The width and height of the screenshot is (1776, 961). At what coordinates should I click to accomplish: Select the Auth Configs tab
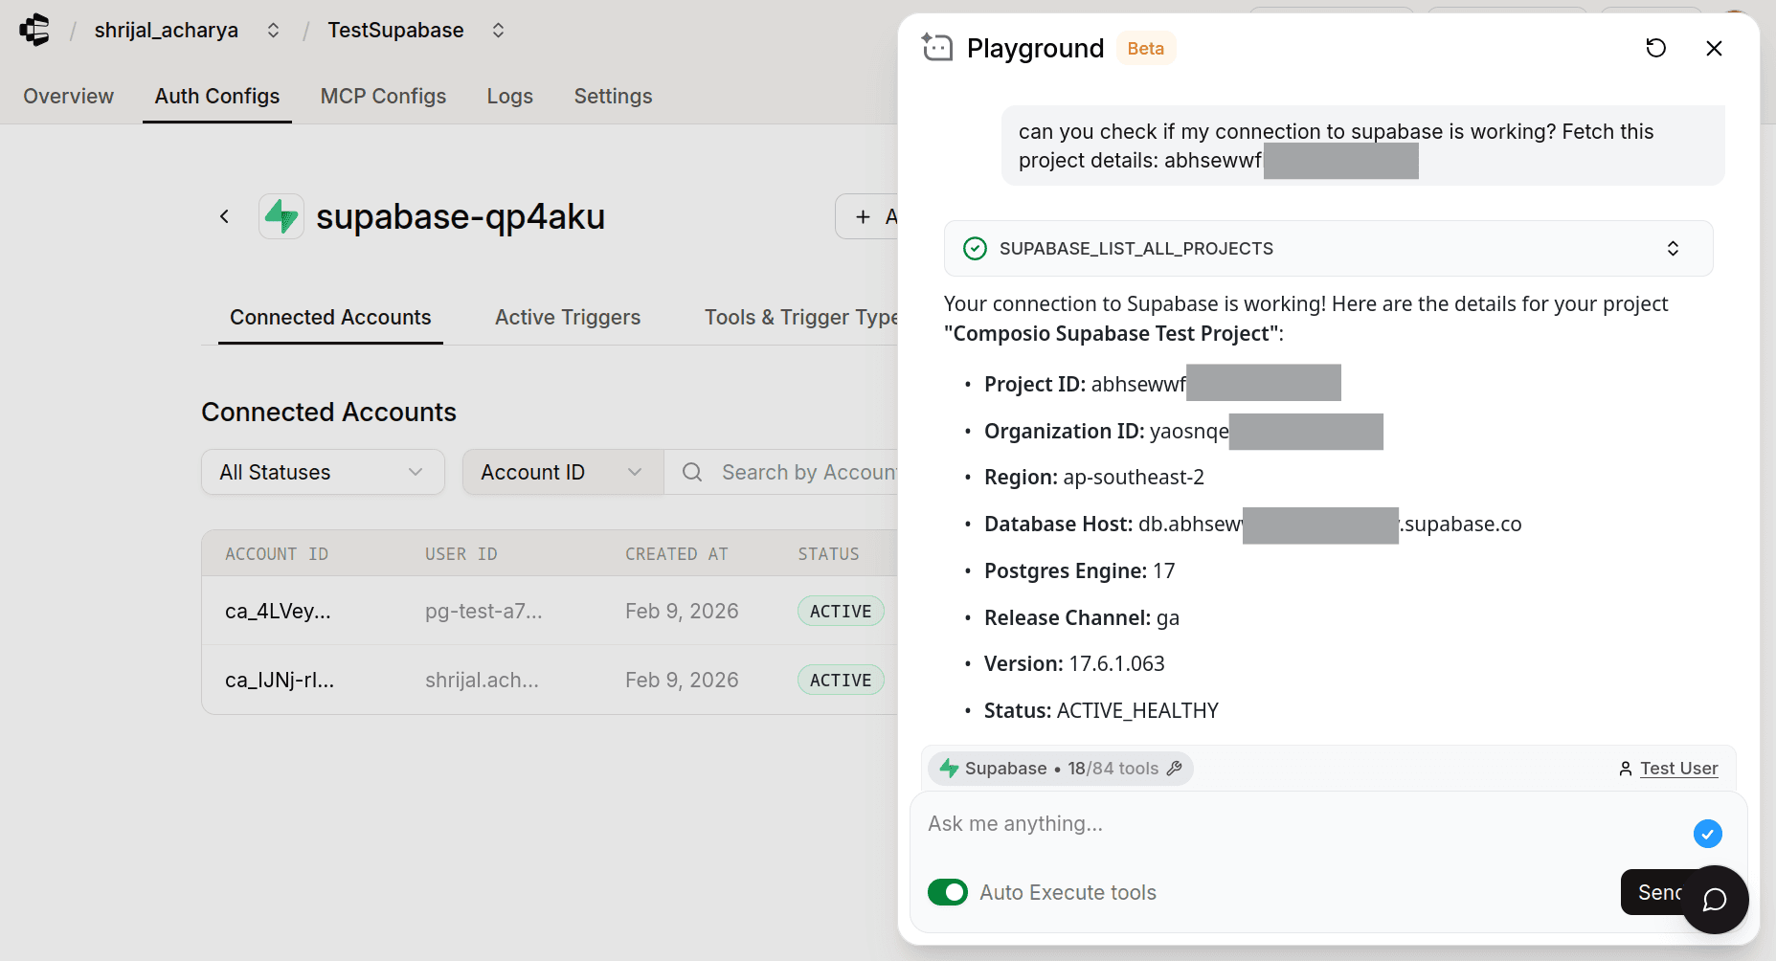pos(217,96)
